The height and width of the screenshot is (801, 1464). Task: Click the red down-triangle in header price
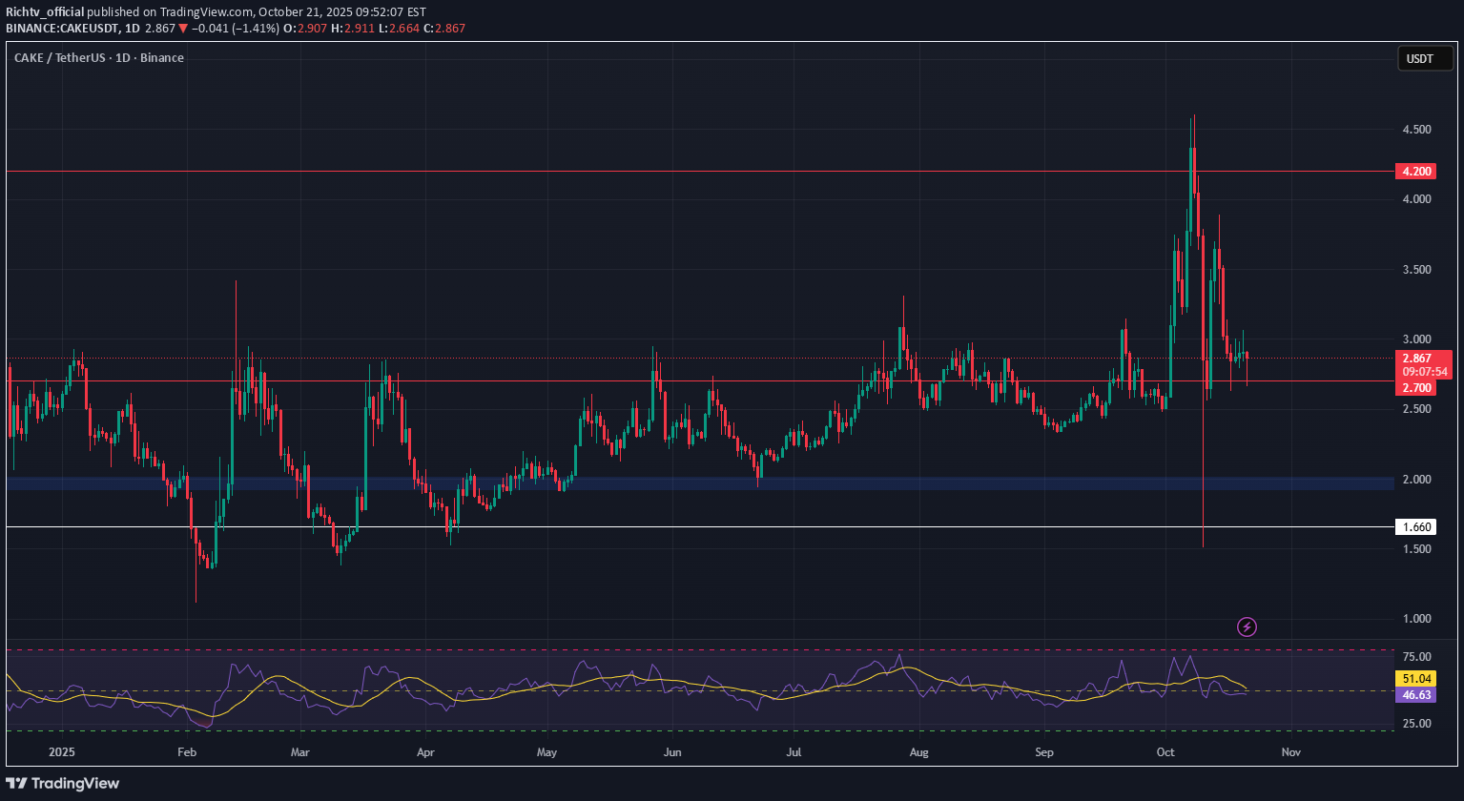(183, 29)
